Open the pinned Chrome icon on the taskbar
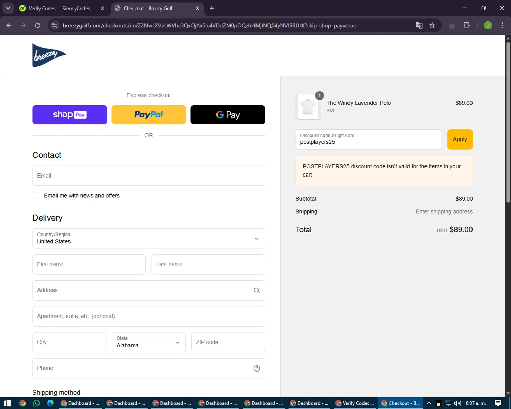511x409 pixels. (22, 403)
